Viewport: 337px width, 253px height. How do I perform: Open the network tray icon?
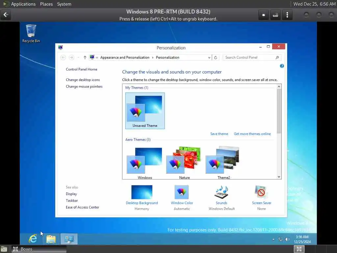[280, 239]
